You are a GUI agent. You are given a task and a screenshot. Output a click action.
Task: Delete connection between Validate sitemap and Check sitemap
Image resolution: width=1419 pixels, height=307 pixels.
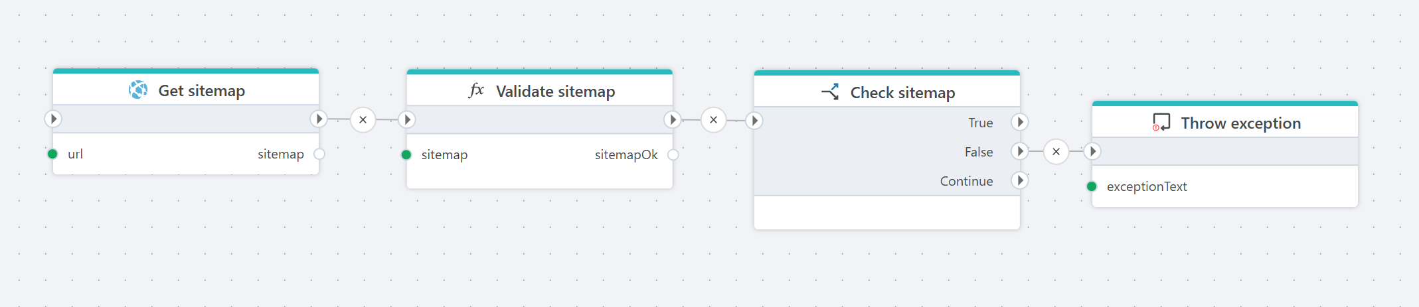tap(713, 120)
